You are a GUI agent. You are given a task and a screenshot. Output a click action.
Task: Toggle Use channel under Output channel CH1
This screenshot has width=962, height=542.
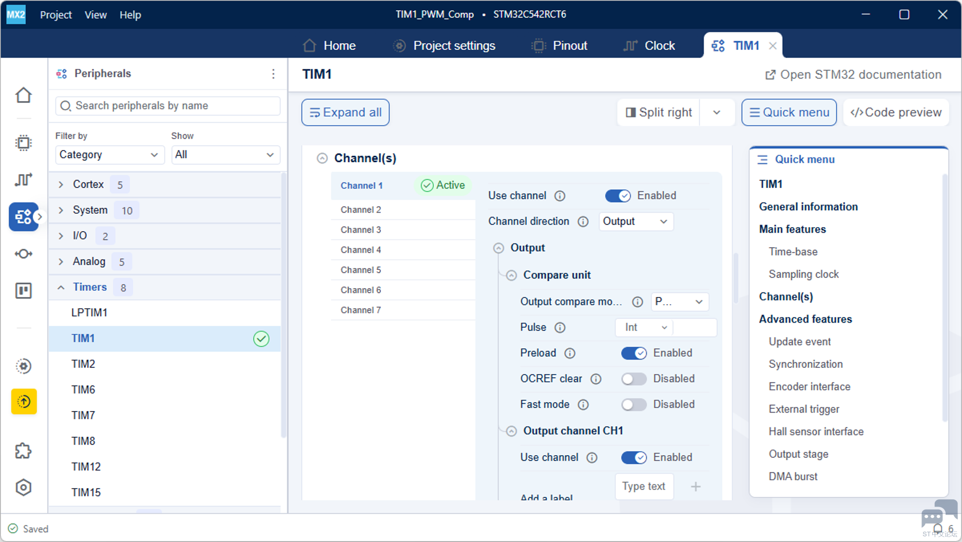(634, 457)
